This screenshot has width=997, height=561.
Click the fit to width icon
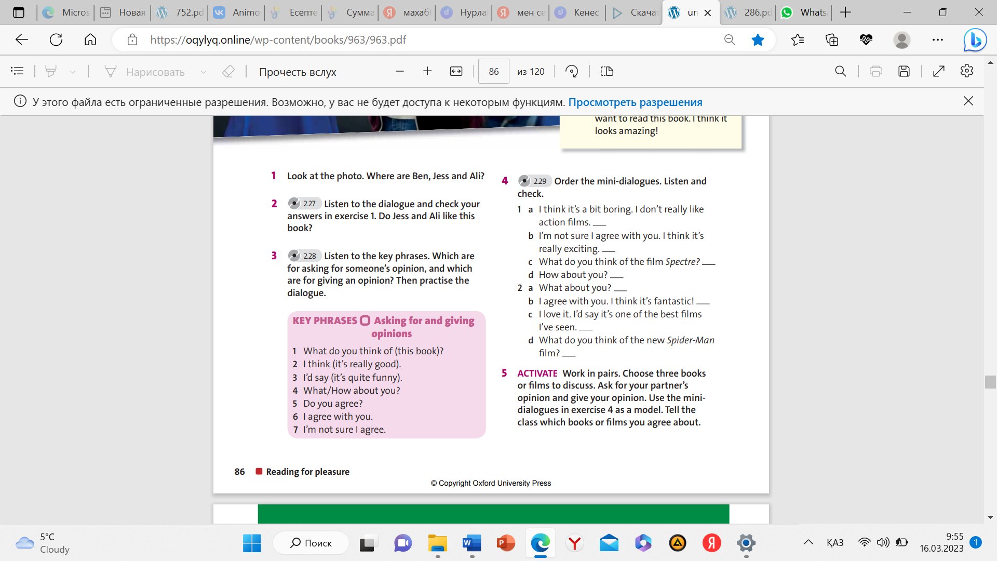click(456, 71)
